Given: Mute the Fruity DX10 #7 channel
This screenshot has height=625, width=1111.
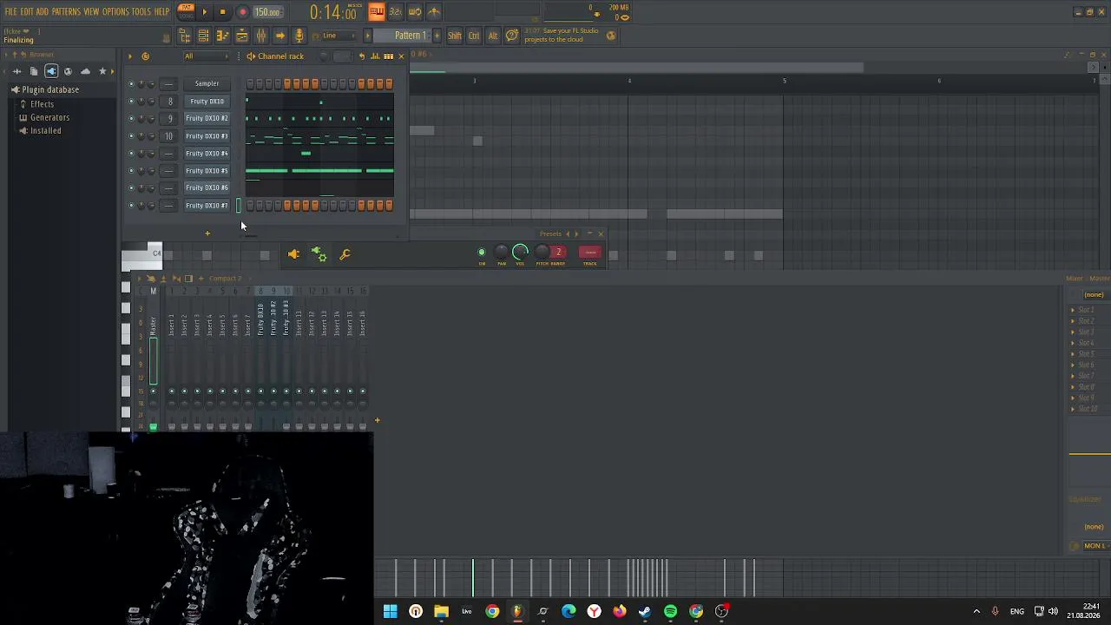Looking at the screenshot, I should (131, 206).
